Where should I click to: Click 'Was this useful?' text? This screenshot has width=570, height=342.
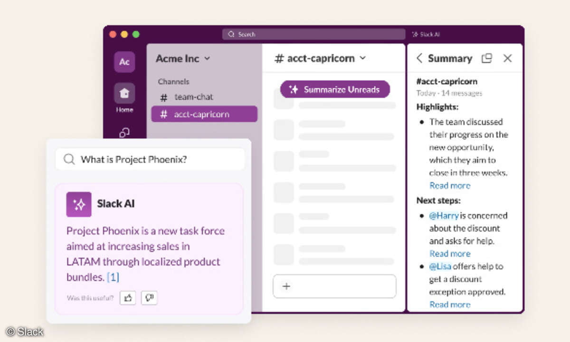point(90,298)
